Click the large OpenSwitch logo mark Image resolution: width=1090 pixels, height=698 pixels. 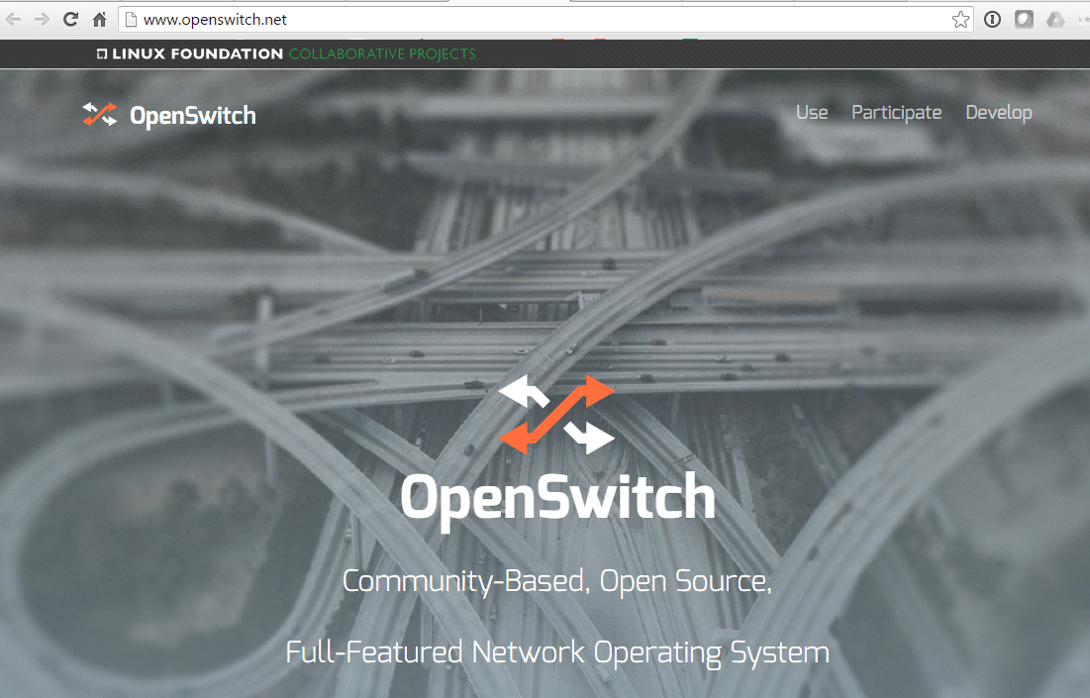(x=556, y=415)
